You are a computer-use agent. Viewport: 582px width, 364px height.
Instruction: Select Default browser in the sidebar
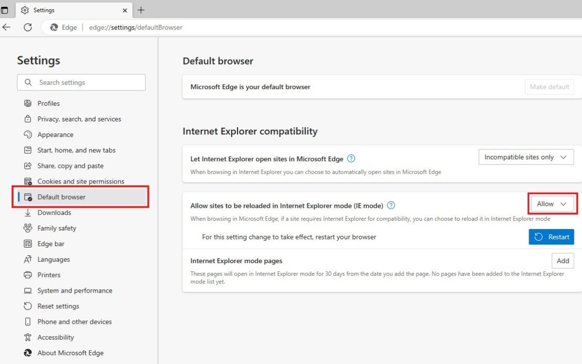point(61,197)
